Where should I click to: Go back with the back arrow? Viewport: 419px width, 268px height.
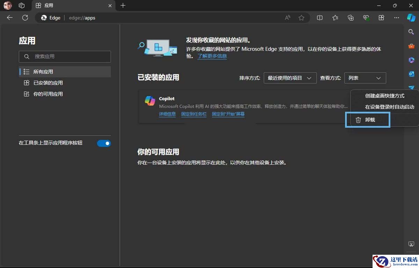click(10, 18)
